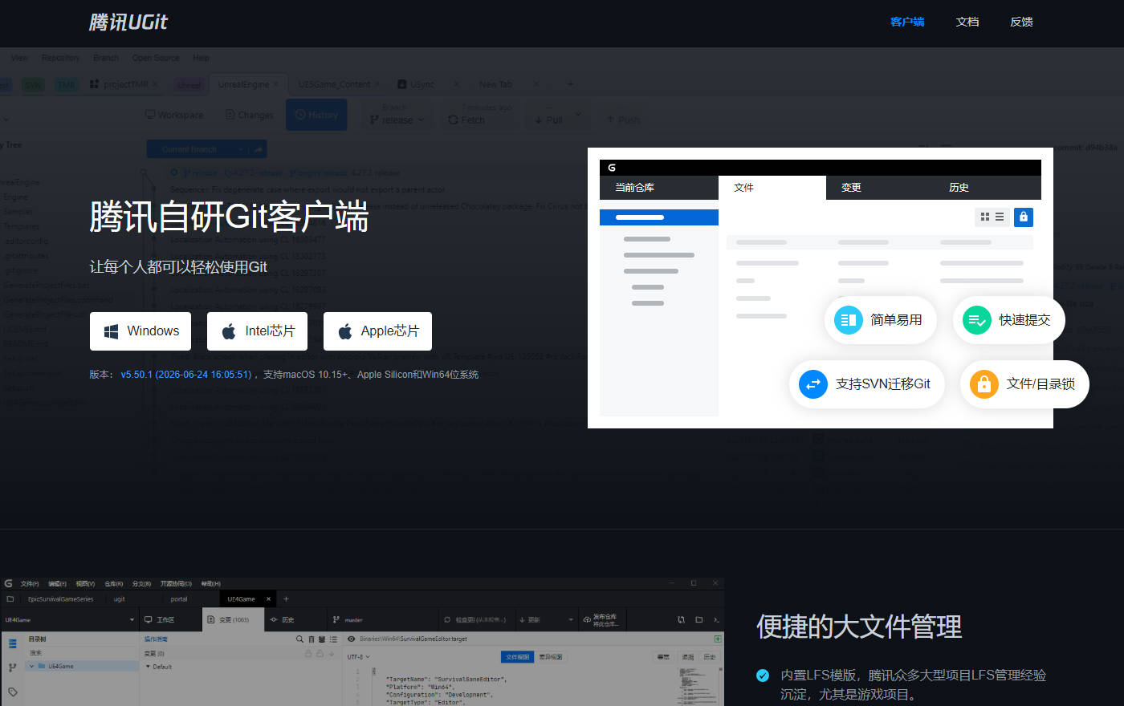Open the 文档 navigation item
The image size is (1124, 706).
pyautogui.click(x=967, y=22)
